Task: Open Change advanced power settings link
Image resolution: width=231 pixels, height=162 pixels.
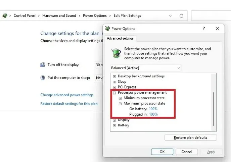Action: tap(67, 95)
